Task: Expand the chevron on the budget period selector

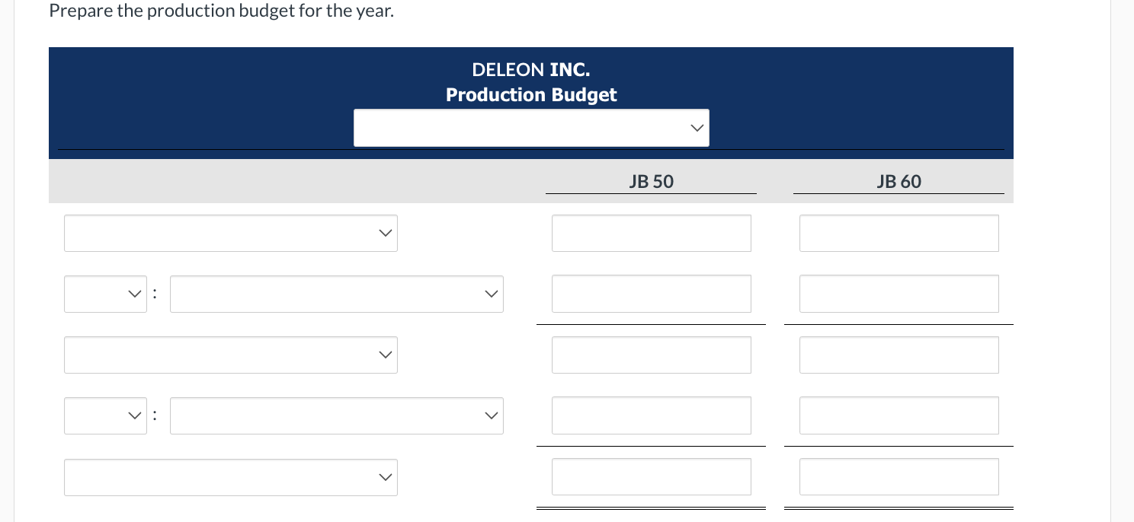Action: click(696, 128)
